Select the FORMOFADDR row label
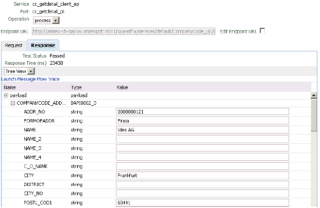The width and height of the screenshot is (320, 208). [39, 121]
